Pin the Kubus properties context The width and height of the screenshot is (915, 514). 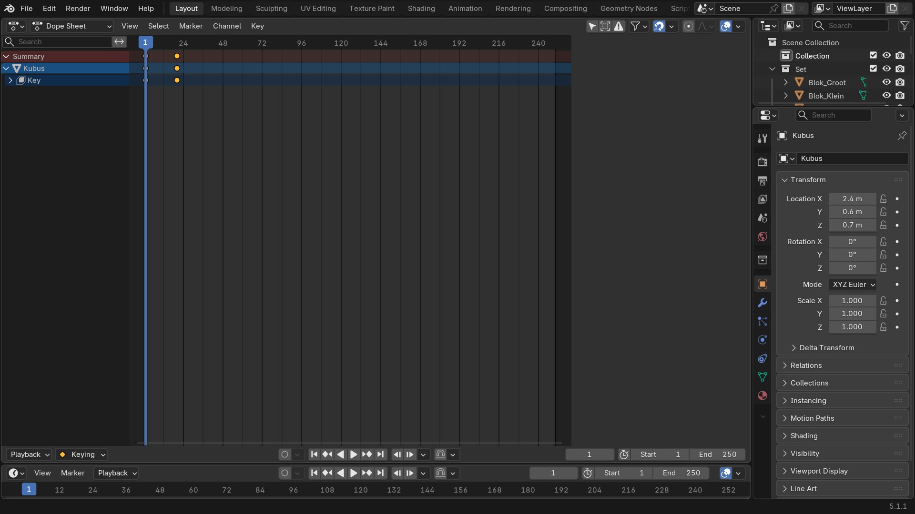(x=902, y=136)
